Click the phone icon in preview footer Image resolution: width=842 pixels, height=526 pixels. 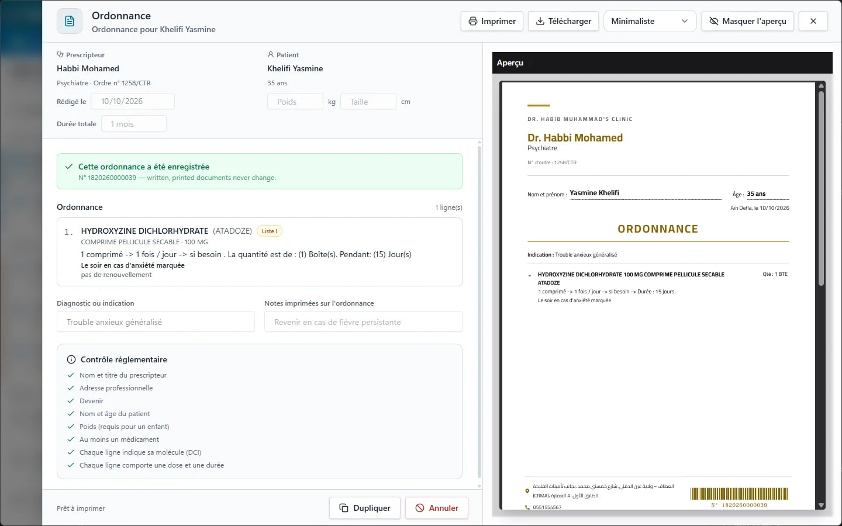(527, 507)
